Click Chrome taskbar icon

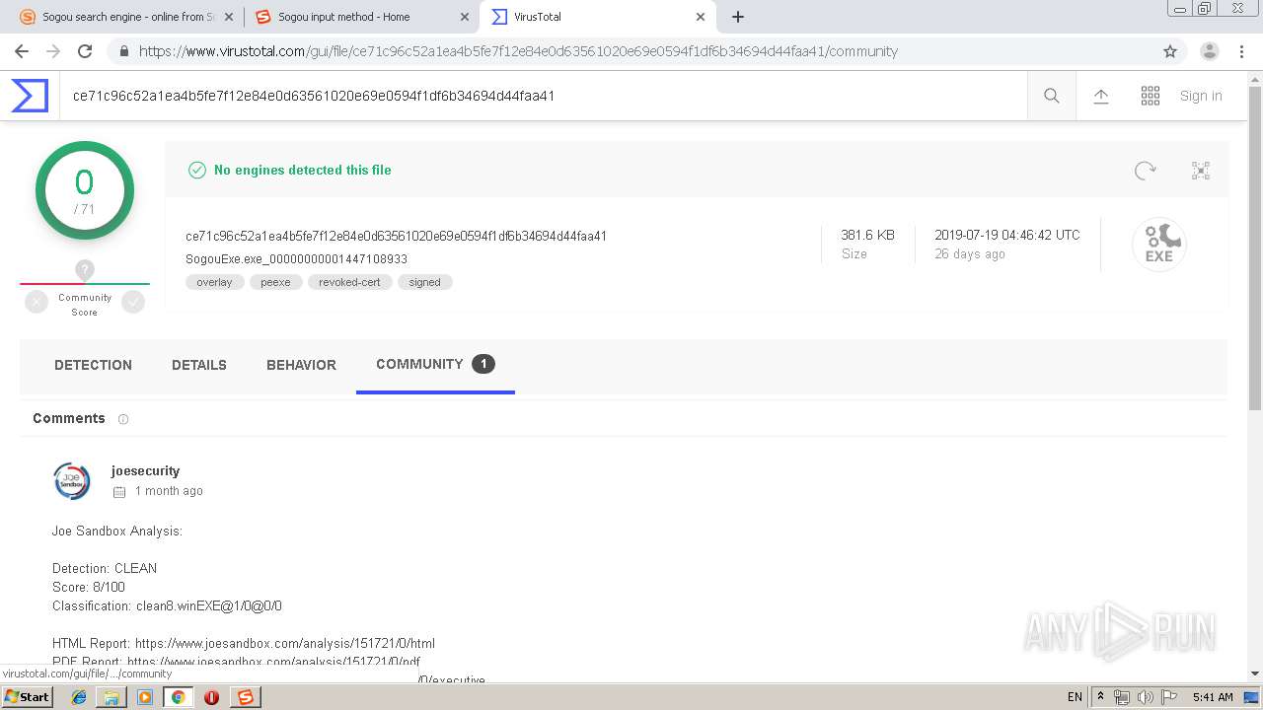click(x=178, y=697)
